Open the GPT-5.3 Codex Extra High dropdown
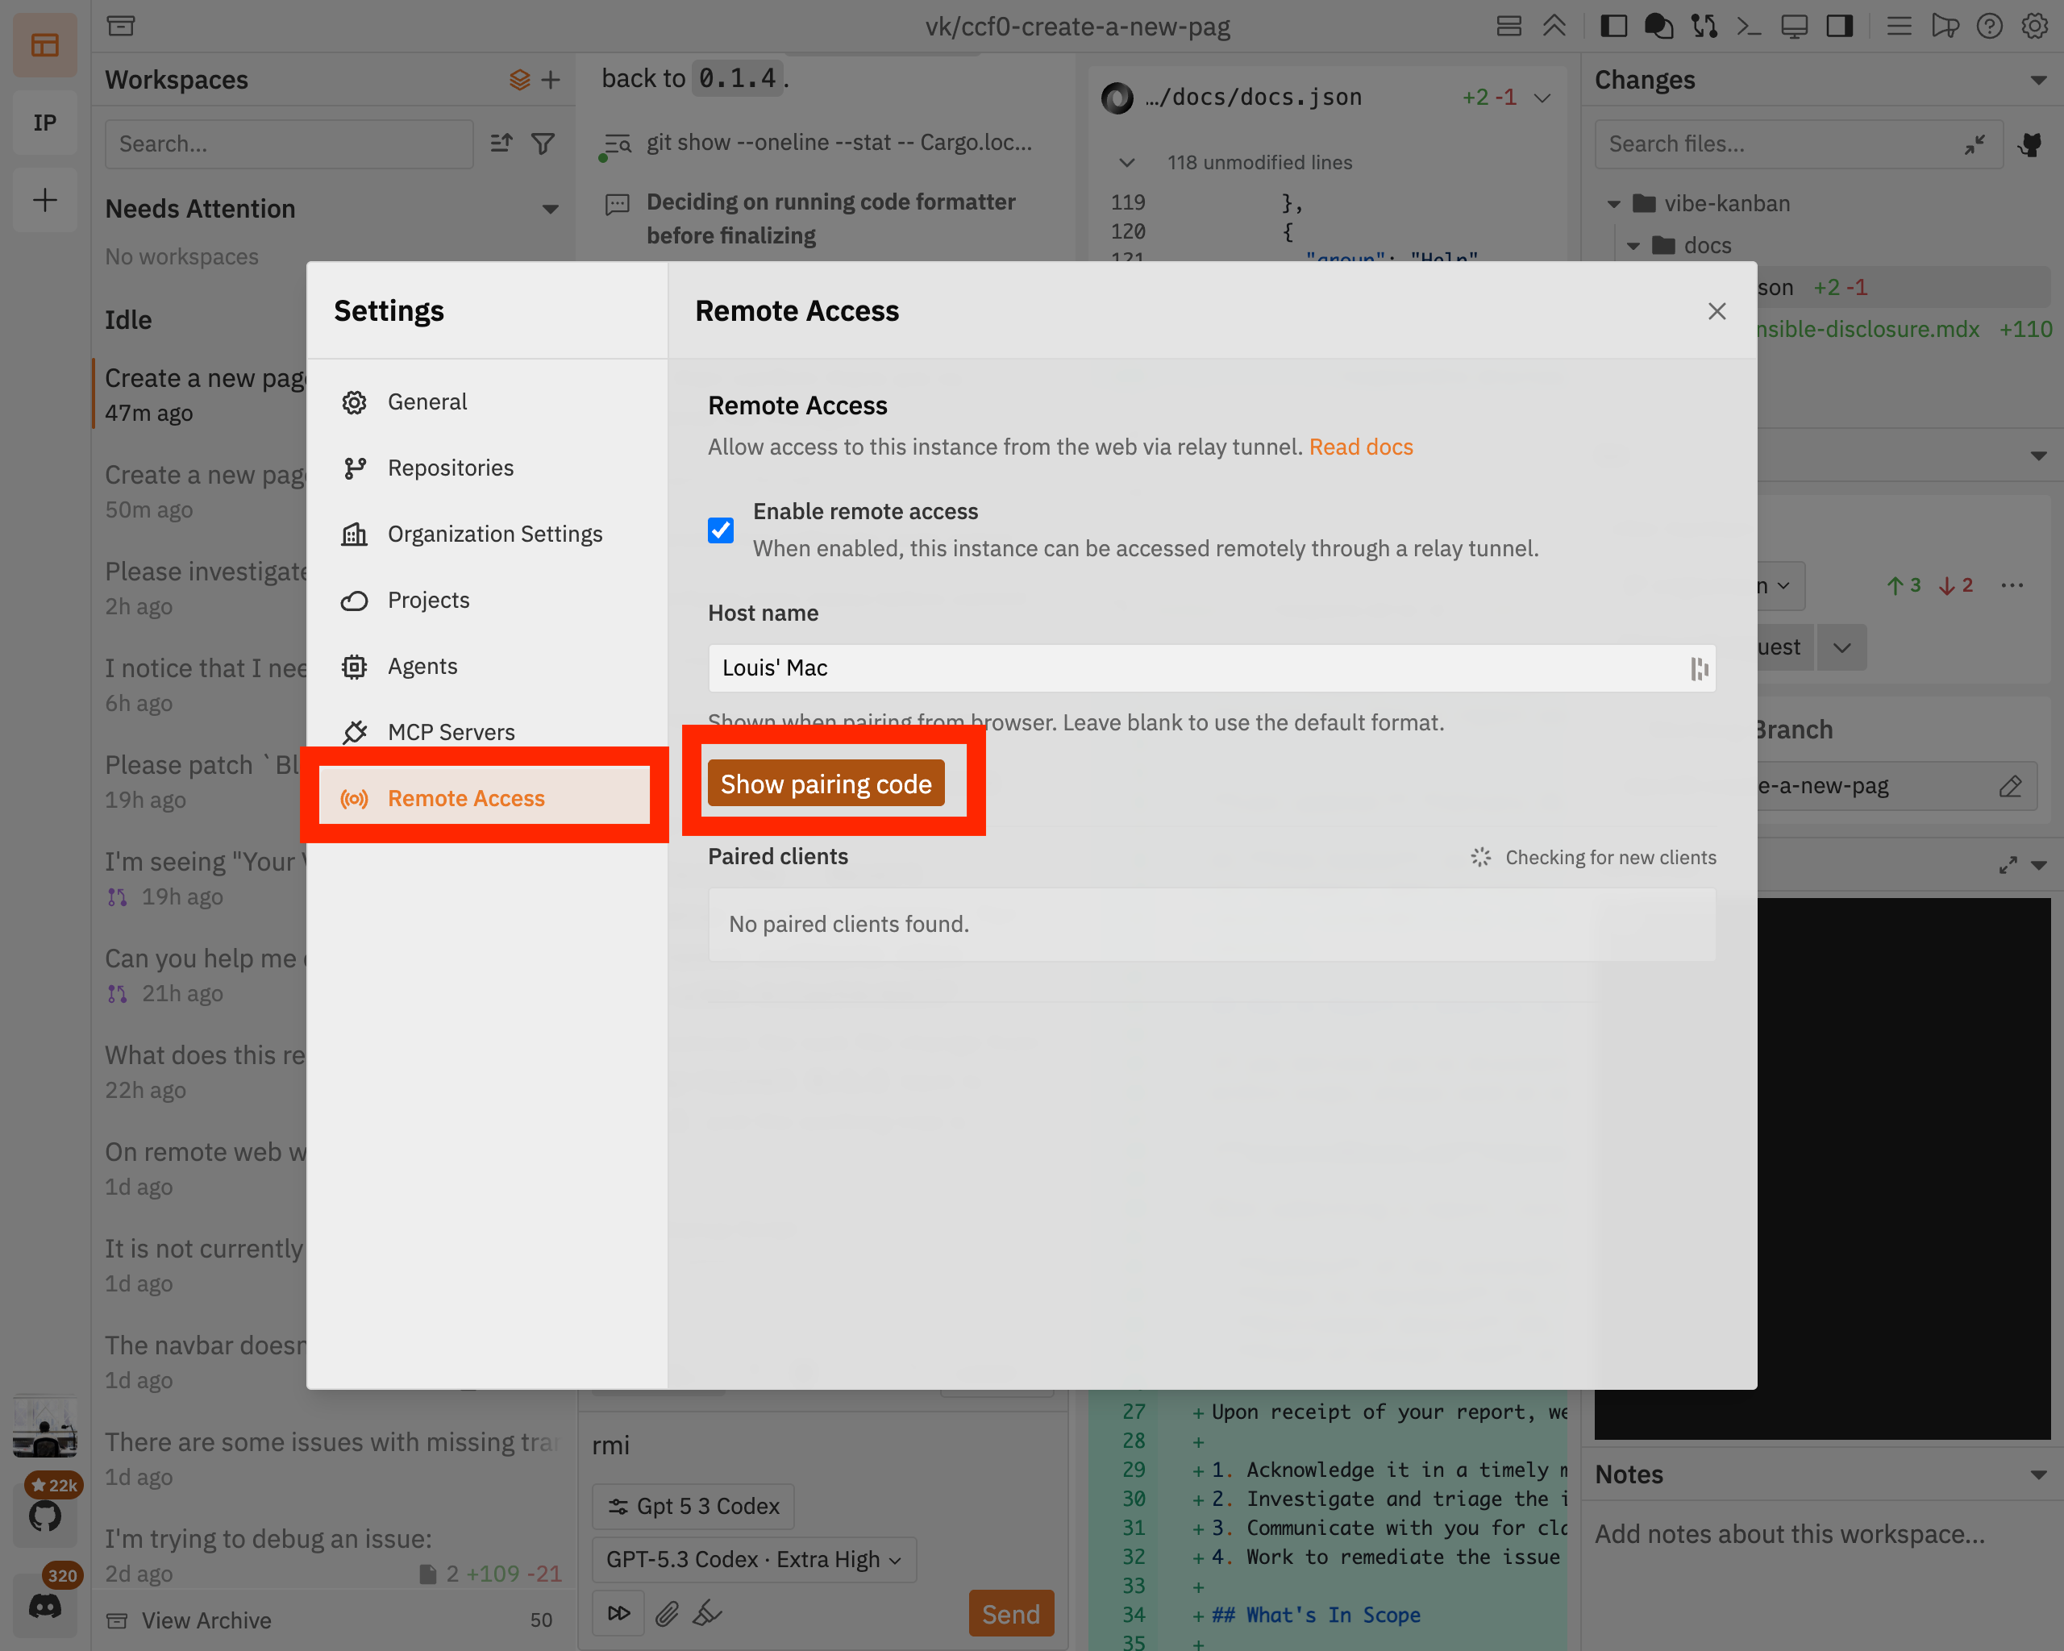2064x1651 pixels. click(x=753, y=1559)
